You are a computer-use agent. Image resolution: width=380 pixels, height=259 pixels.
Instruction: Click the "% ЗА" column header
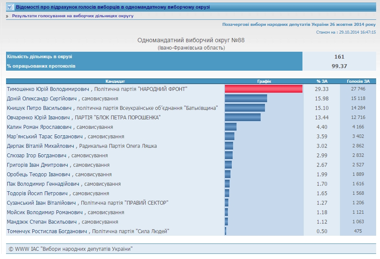tap(321, 81)
